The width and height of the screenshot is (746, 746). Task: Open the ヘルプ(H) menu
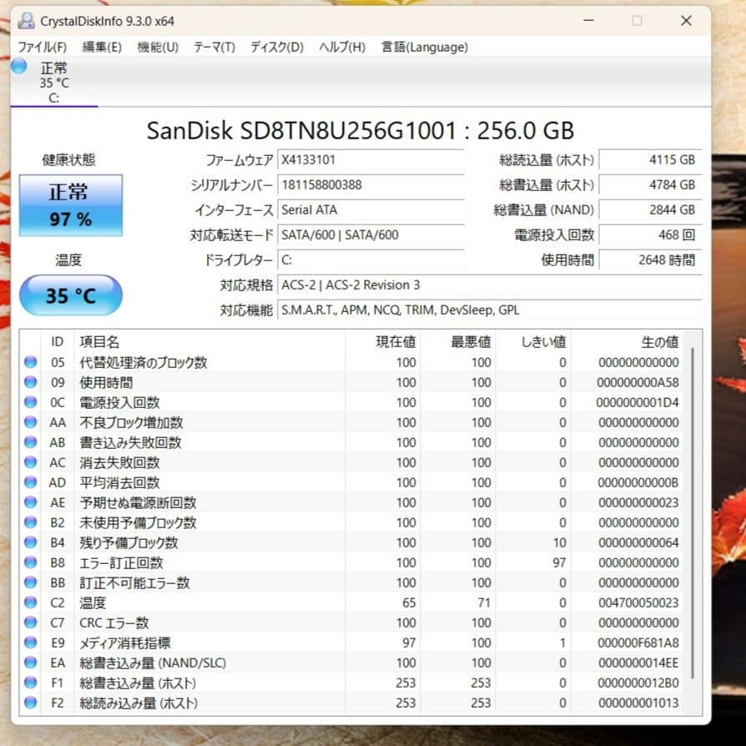339,48
